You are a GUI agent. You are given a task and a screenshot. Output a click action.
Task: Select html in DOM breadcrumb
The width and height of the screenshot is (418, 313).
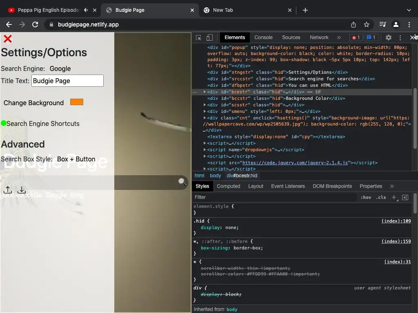pos(199,176)
